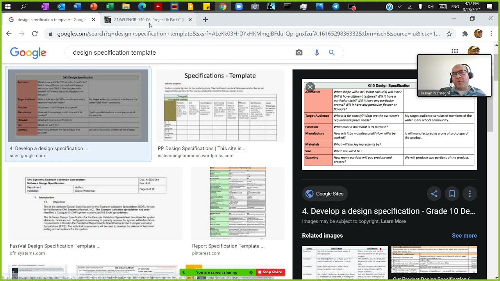The width and height of the screenshot is (500, 281).
Task: Launch Excel from the taskbar
Action: pos(110,7)
